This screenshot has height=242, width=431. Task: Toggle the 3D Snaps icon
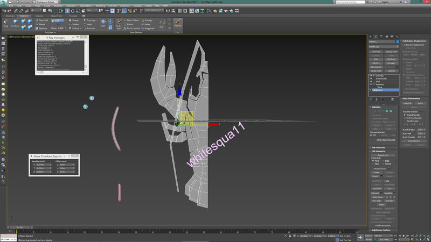pos(119,11)
